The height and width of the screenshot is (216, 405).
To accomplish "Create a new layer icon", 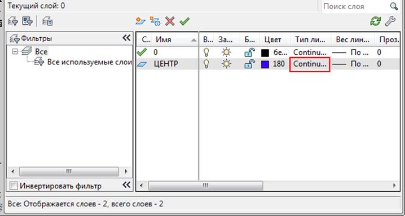I will coord(140,21).
